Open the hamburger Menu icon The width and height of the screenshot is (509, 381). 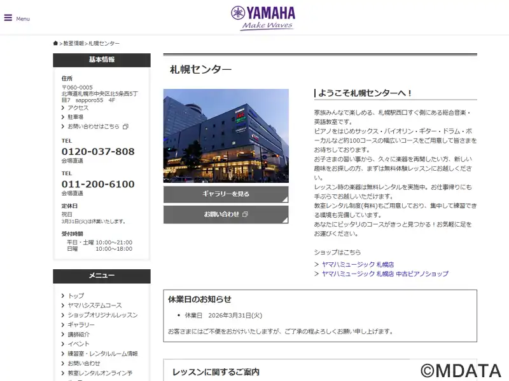(x=8, y=18)
